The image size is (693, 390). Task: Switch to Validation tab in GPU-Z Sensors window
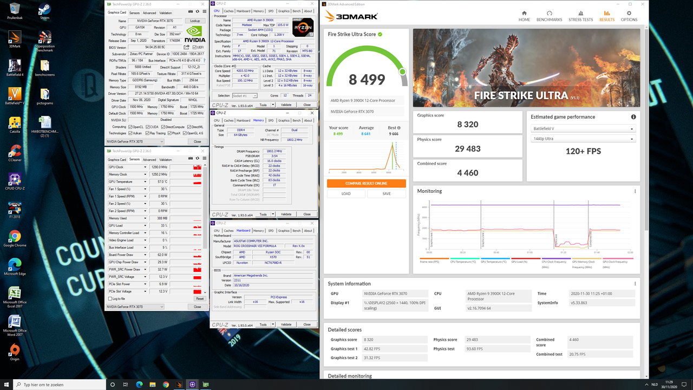pyautogui.click(x=166, y=160)
